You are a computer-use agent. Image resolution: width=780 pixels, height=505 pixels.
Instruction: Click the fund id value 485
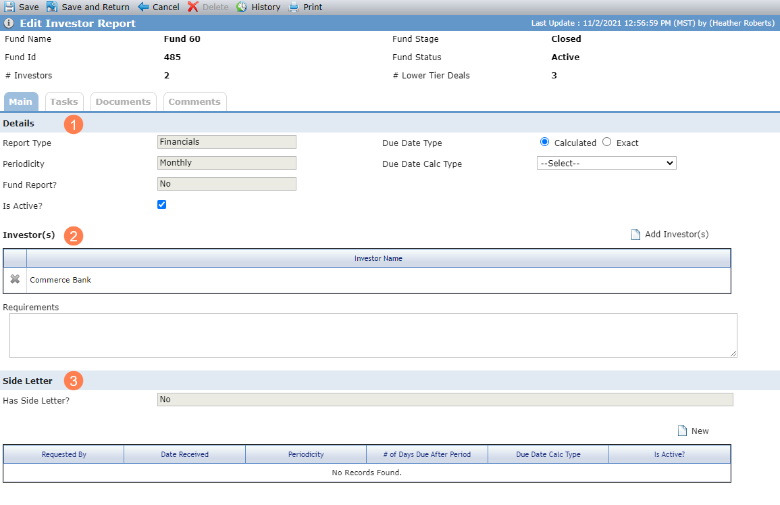(172, 57)
